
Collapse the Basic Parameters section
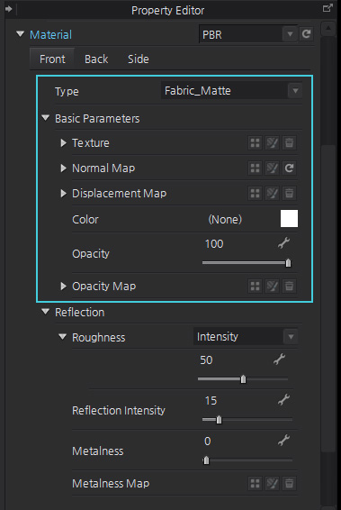pos(46,118)
